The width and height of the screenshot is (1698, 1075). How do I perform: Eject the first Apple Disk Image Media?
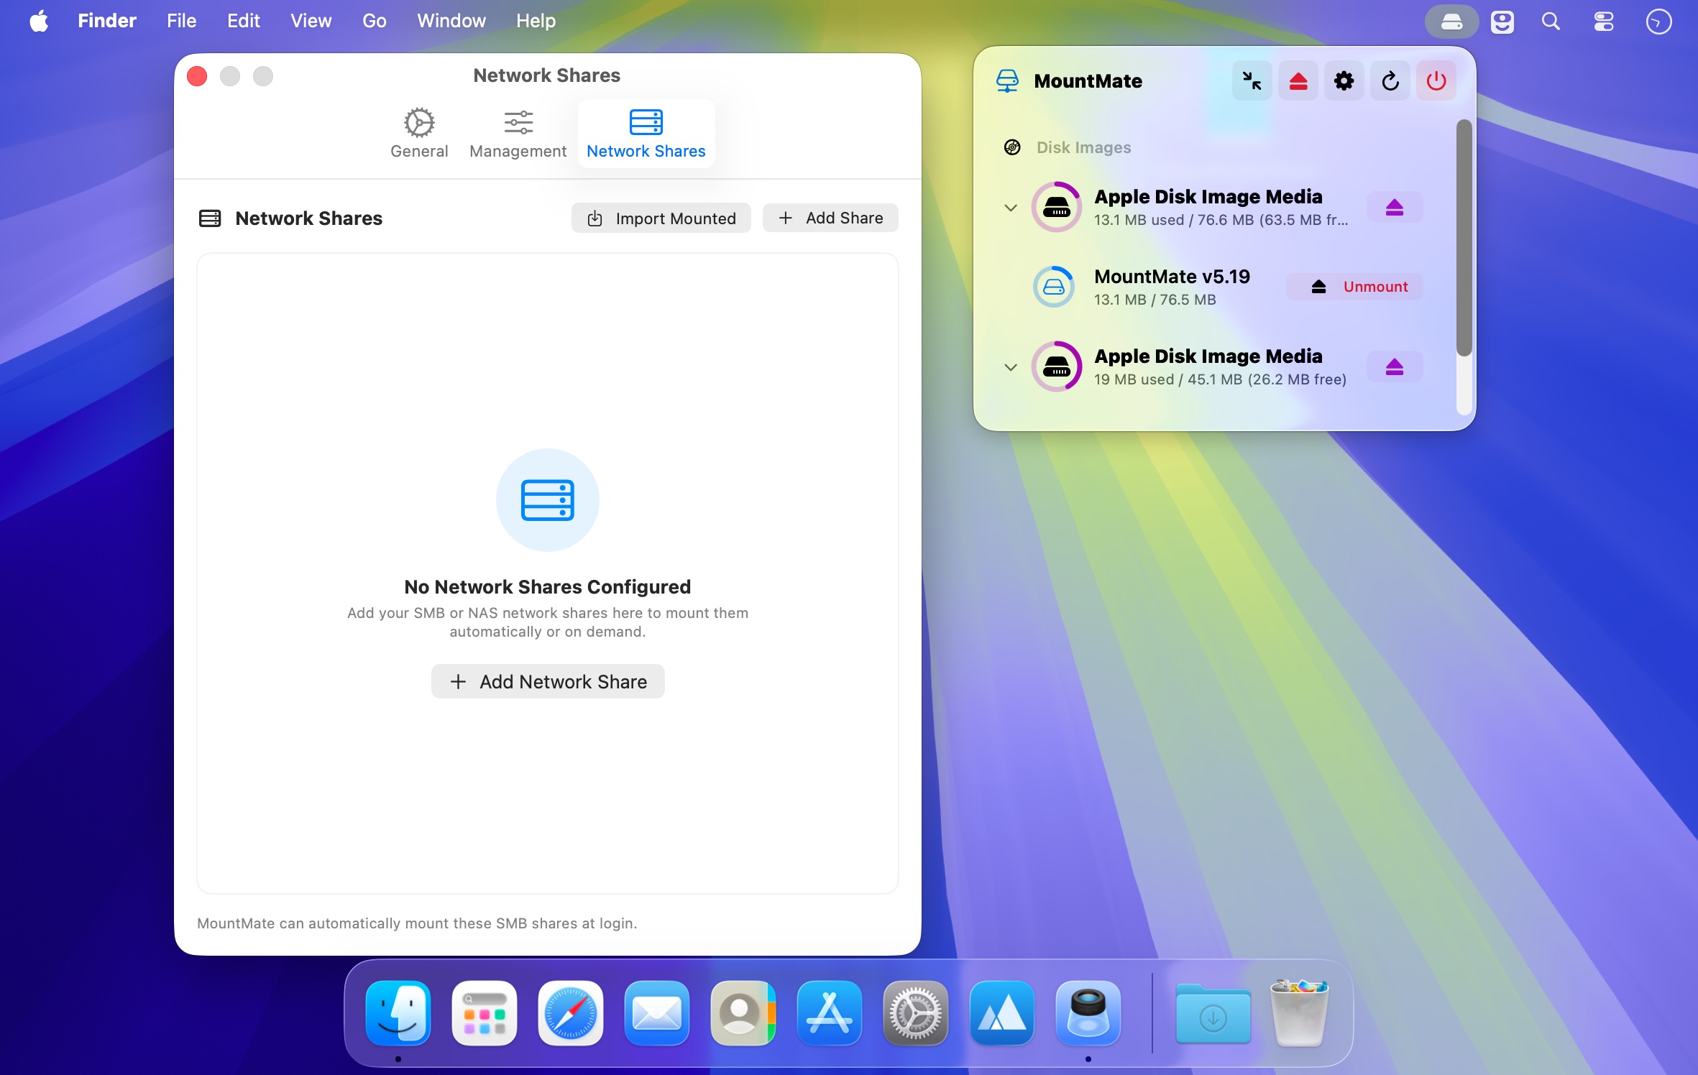[x=1394, y=208]
